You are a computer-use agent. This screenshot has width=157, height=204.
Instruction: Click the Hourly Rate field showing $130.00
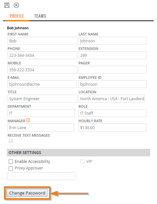(113, 127)
